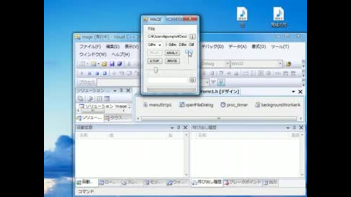Viewport: 351px width, 197px height.
Task: Click the designer scrollbar right arrow
Action: tap(301, 118)
